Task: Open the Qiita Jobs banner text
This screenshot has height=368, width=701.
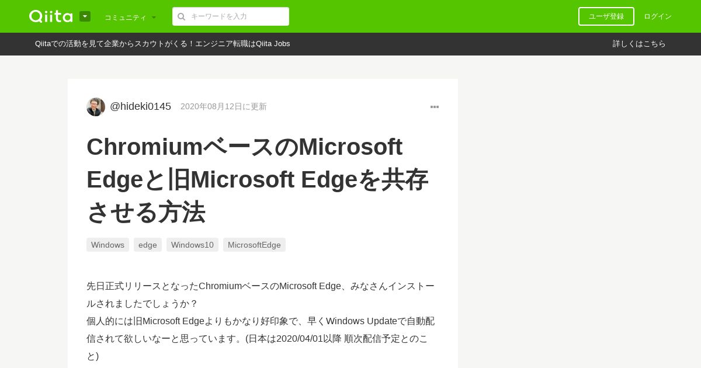Action: click(x=162, y=44)
